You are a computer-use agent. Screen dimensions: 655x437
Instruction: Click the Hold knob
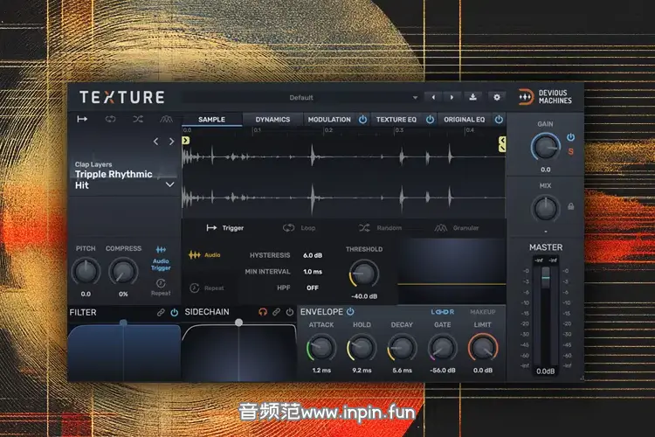point(362,348)
